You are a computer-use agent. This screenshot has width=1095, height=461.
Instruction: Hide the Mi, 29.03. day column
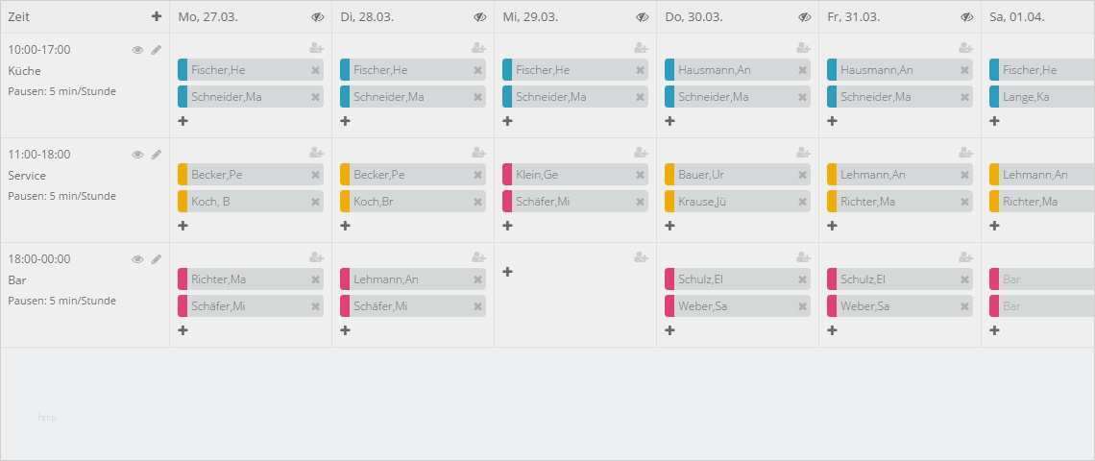[643, 17]
